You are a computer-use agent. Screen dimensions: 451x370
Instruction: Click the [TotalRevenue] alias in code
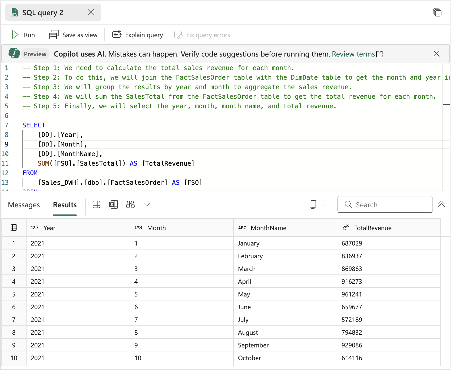coord(168,163)
